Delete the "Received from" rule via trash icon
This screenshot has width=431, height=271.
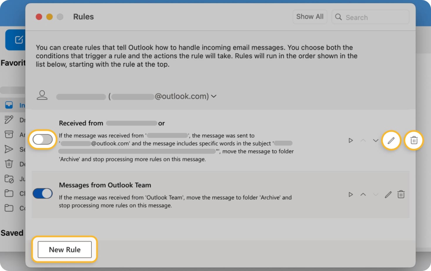(414, 140)
